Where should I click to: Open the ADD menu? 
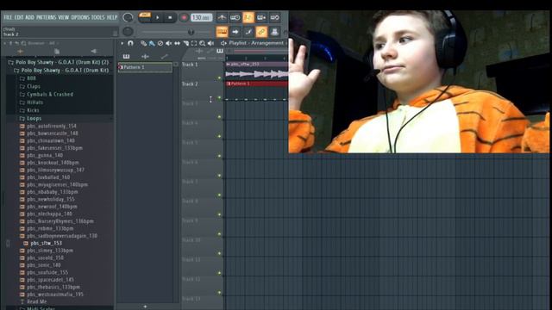click(x=30, y=17)
